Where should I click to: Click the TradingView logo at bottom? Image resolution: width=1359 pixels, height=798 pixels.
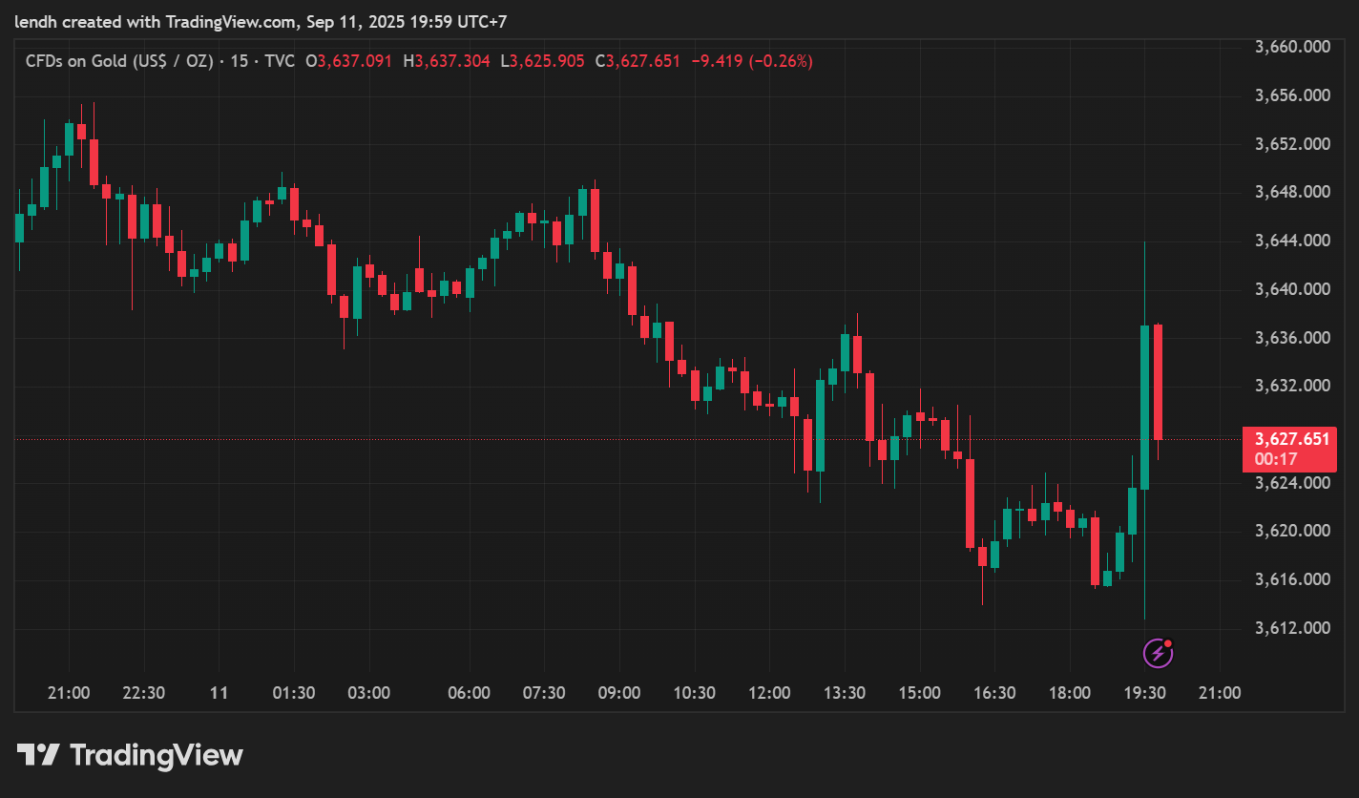131,755
